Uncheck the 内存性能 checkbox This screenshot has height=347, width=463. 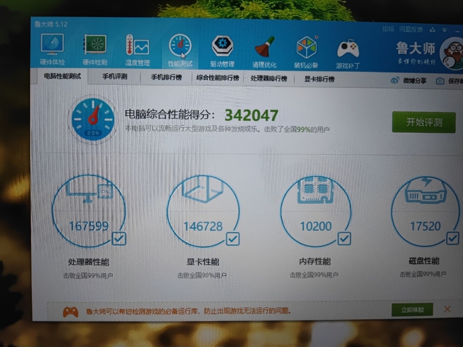click(x=344, y=238)
